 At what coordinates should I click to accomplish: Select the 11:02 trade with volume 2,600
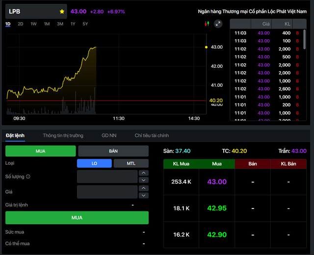point(268,89)
